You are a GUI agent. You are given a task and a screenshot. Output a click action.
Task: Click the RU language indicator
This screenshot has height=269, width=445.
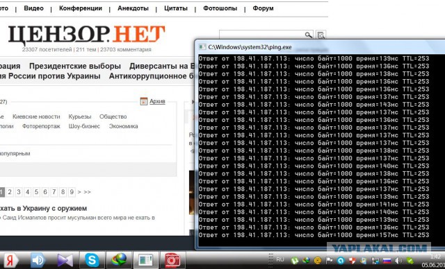point(280,259)
